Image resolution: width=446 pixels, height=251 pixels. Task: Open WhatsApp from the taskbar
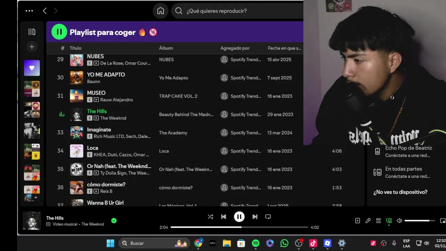(284, 243)
